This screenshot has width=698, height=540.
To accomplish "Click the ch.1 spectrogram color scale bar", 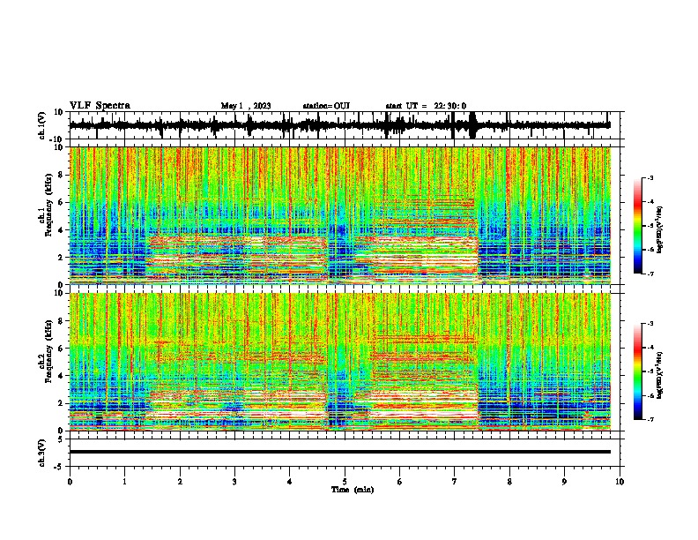I will tap(637, 226).
